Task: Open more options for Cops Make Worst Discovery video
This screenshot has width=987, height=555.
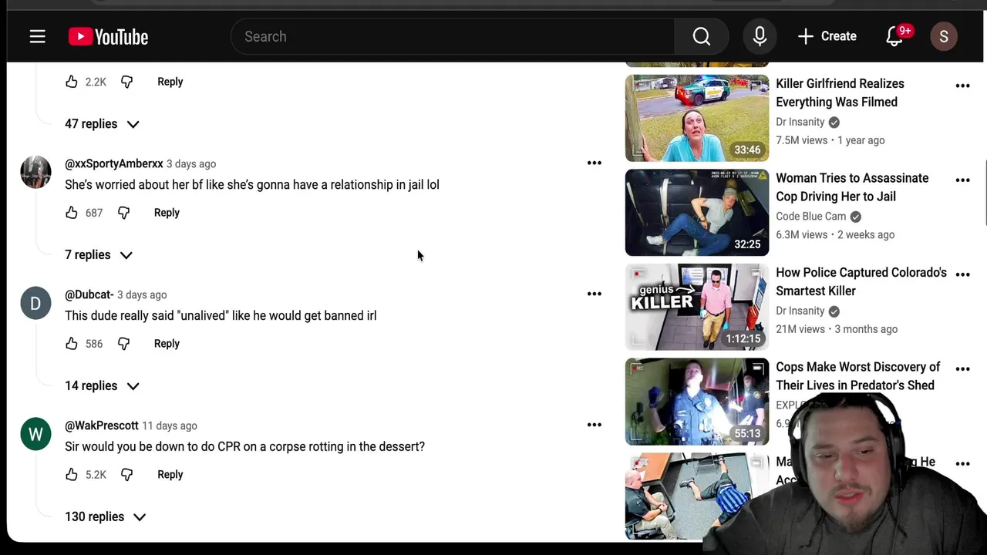Action: (962, 369)
